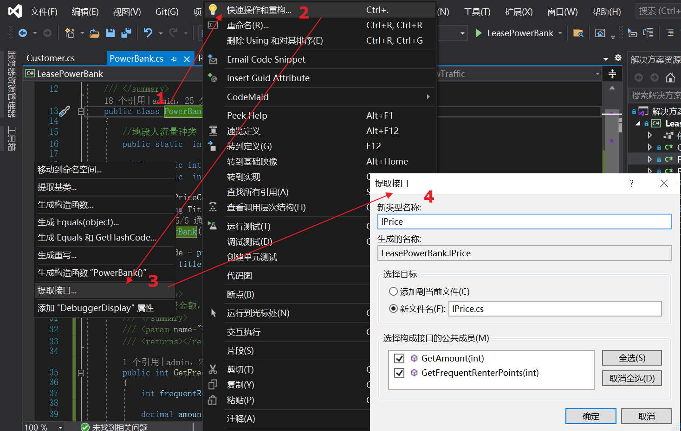Image resolution: width=681 pixels, height=431 pixels.
Task: Click the 新类型名称 field containing IPrice
Action: (525, 222)
